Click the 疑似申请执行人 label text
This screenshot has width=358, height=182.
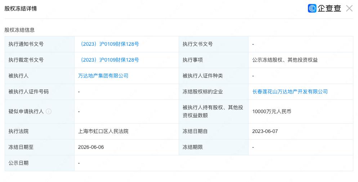(x=26, y=111)
